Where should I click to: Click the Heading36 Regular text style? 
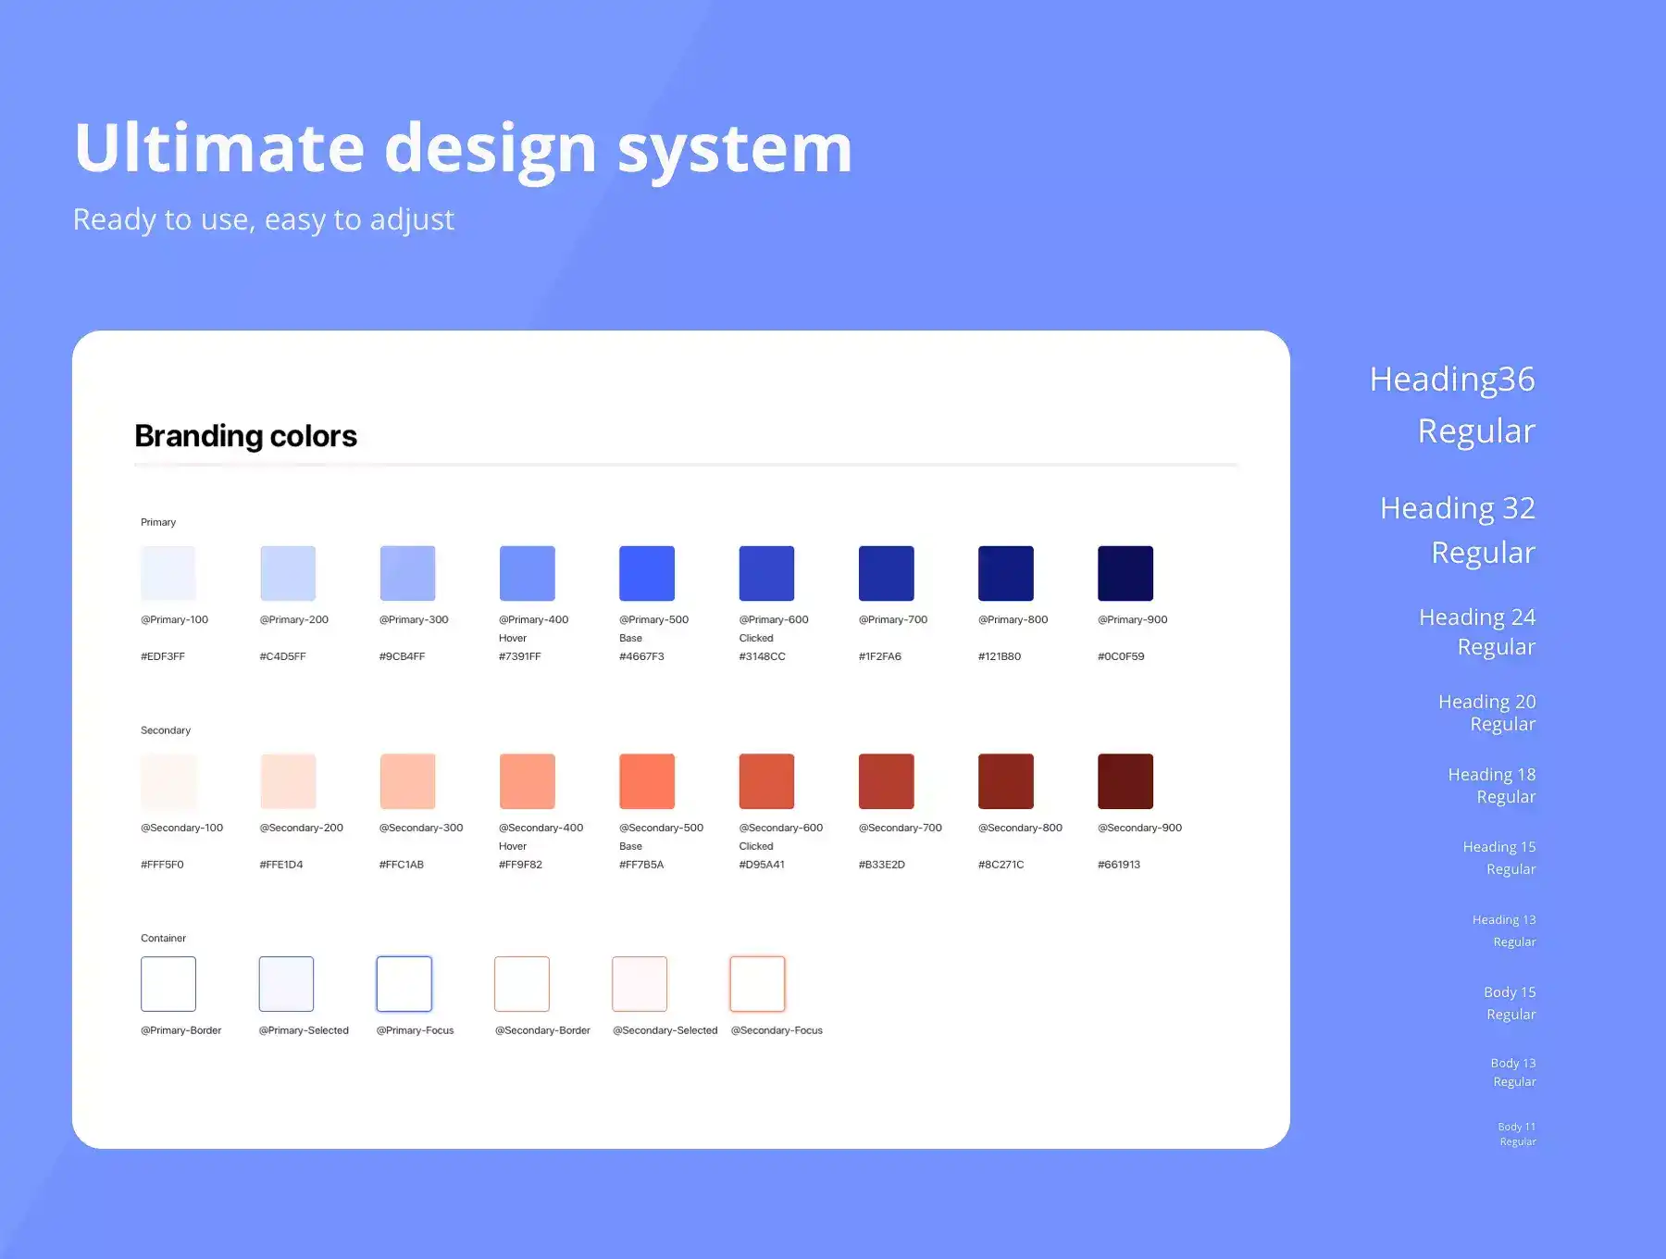1451,405
